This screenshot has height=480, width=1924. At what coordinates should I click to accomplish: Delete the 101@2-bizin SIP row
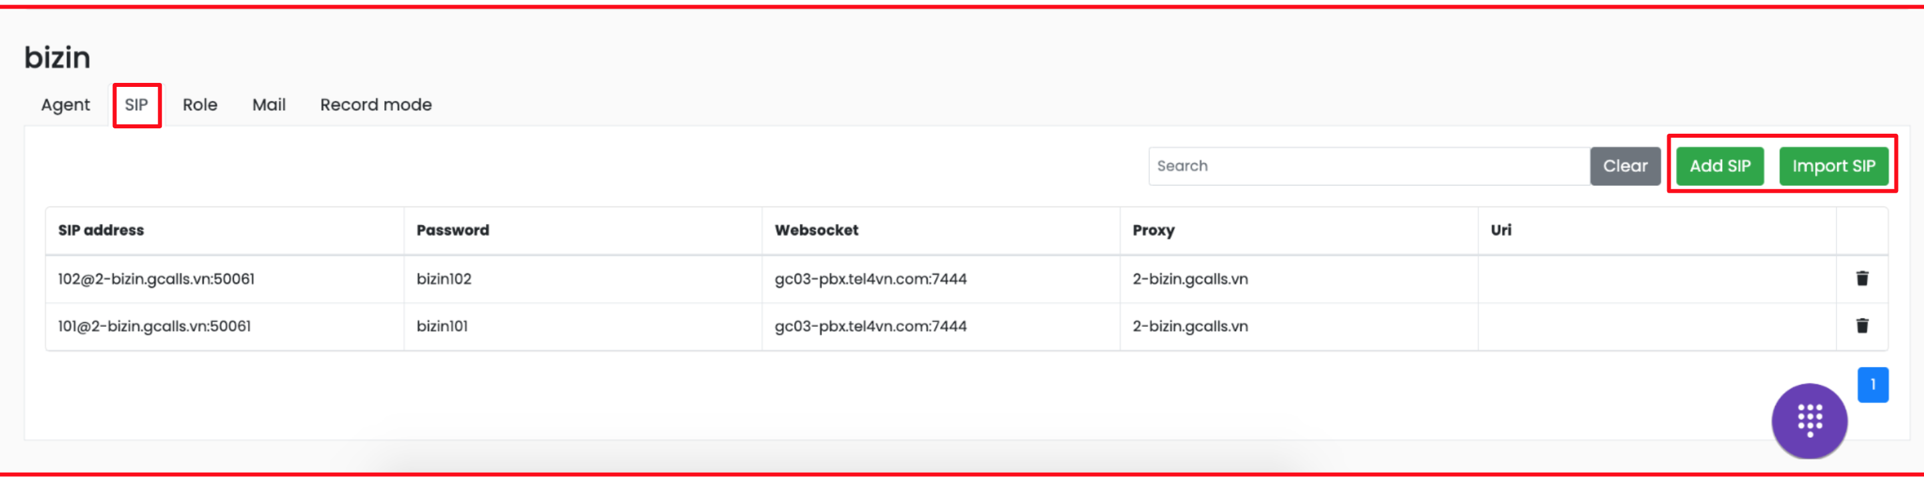pos(1861,326)
